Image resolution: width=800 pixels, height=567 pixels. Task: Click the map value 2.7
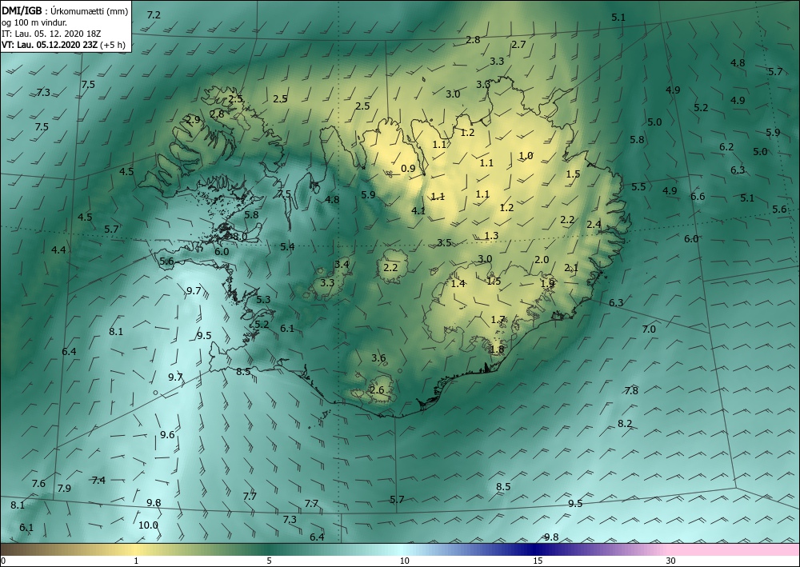(518, 44)
